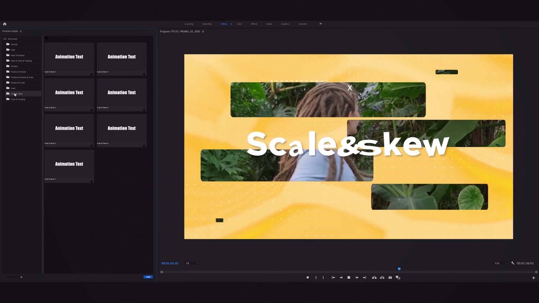Screen dimensions: 539x303
Task: Switch to the Color workspace tab
Action: tap(239, 24)
